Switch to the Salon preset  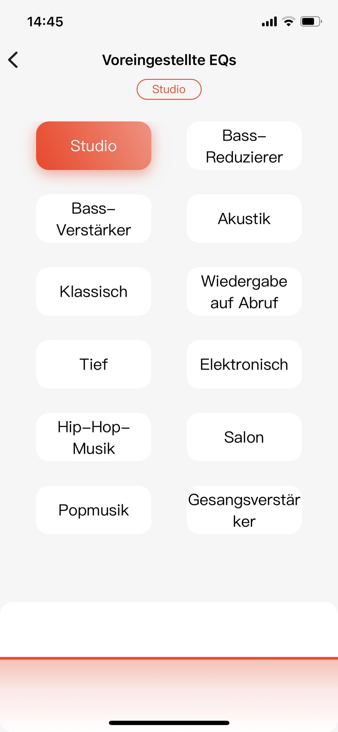point(244,437)
